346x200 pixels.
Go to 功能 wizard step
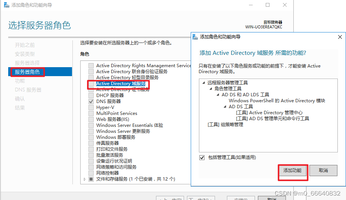click(x=20, y=81)
